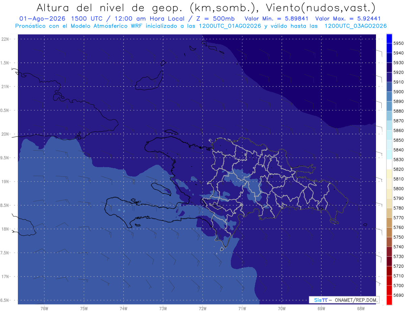Select the '6.5N' latitude label
The width and height of the screenshot is (405, 313).
5,300
